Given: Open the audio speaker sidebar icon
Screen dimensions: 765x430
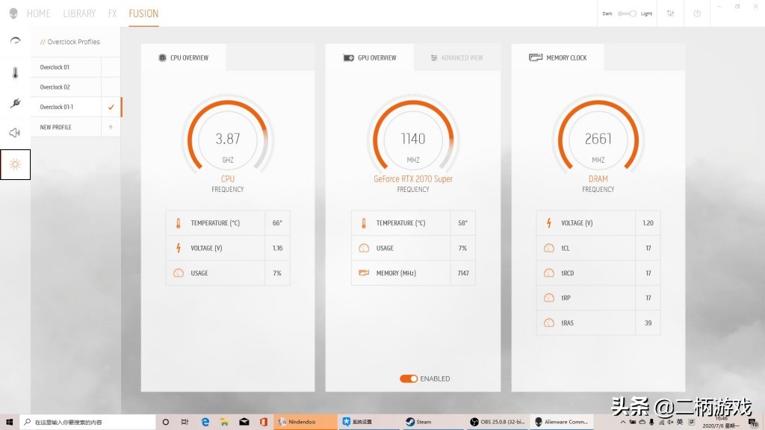Looking at the screenshot, I should point(15,133).
